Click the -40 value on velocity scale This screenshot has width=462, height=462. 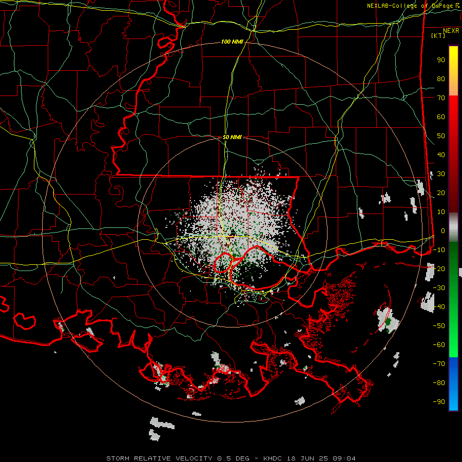439,307
